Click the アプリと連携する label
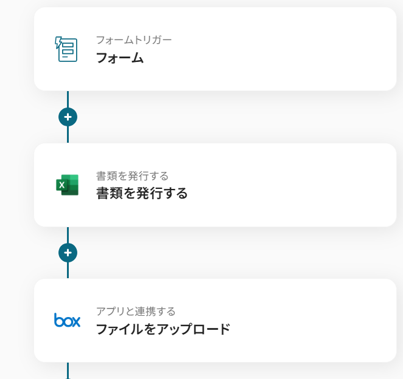 pyautogui.click(x=135, y=312)
